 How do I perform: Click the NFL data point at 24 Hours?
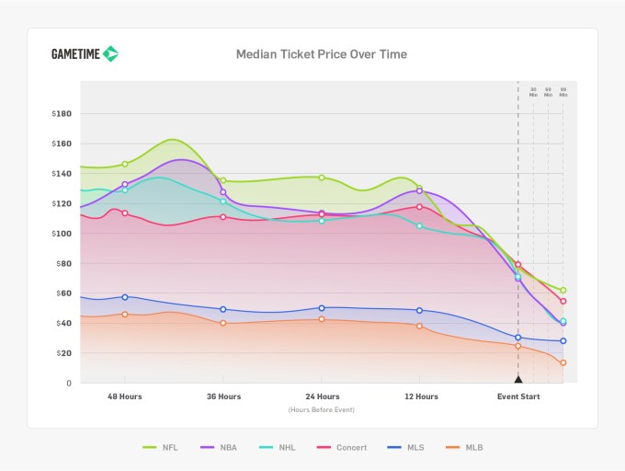(322, 178)
